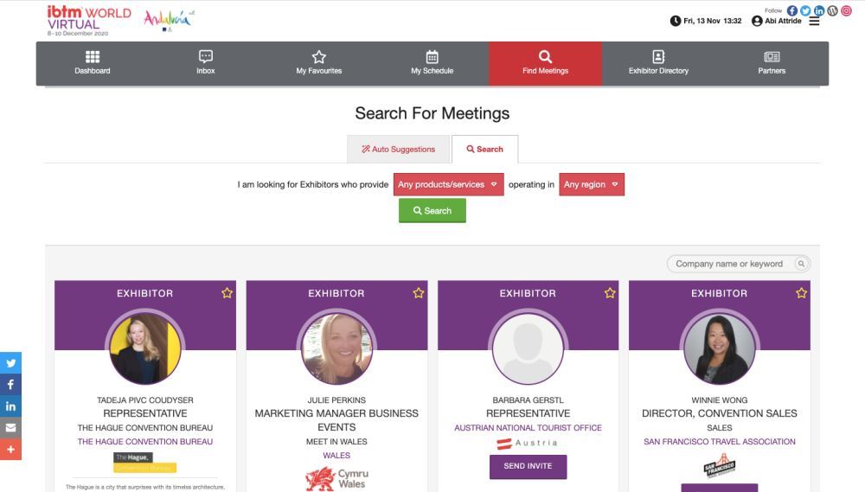Click the Facebook follow icon in the header
865x492 pixels.
(x=792, y=10)
